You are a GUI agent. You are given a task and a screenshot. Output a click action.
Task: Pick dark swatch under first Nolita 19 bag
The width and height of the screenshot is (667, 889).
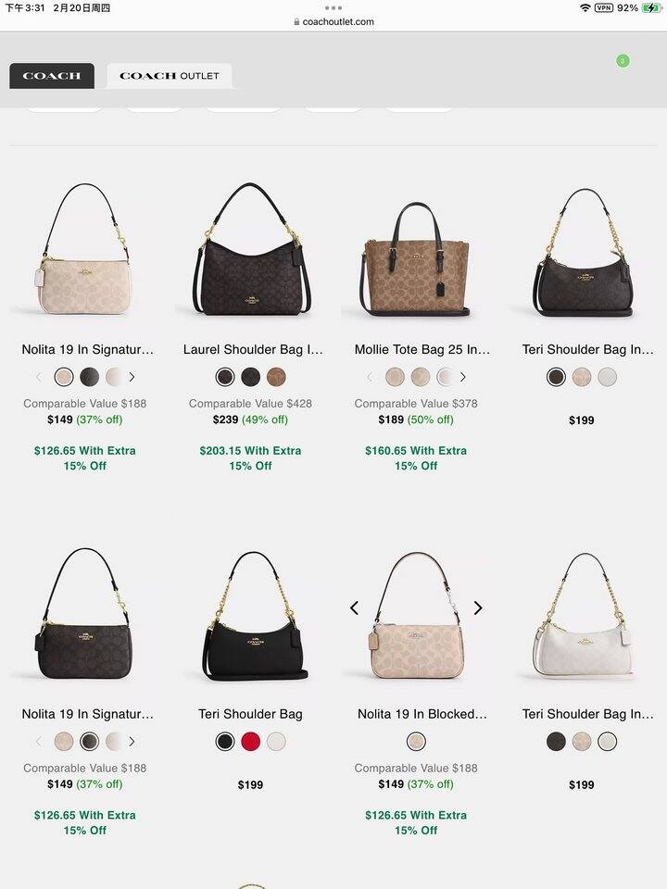90,377
